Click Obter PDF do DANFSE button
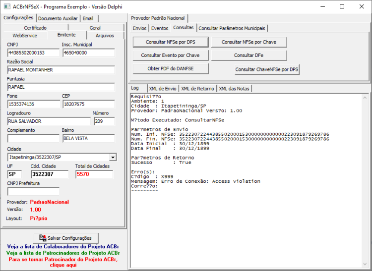Screen dimensions: 372x271 171,68
